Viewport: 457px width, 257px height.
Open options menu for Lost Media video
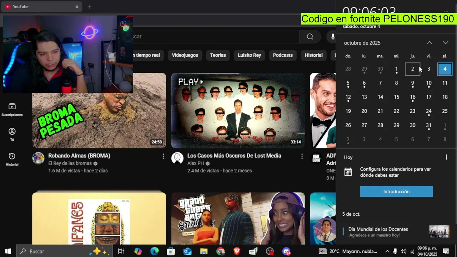pos(302,156)
